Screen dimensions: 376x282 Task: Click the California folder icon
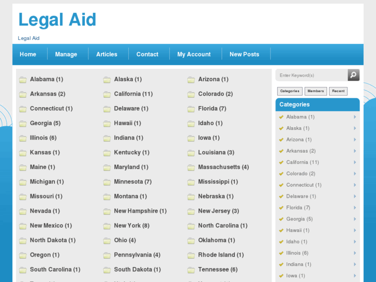pyautogui.click(x=107, y=94)
